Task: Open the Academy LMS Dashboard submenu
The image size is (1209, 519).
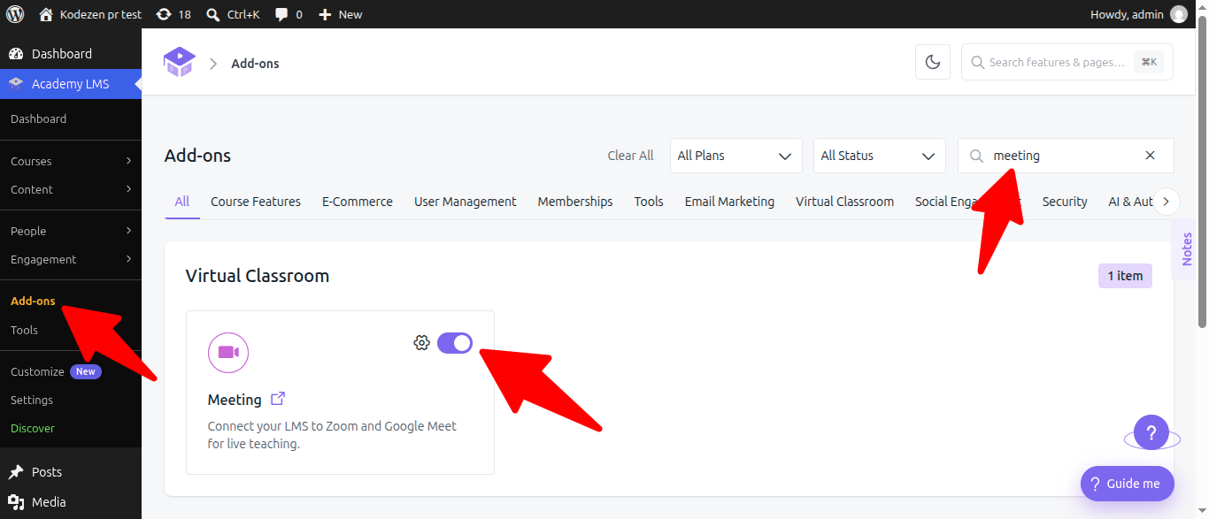Action: tap(38, 118)
